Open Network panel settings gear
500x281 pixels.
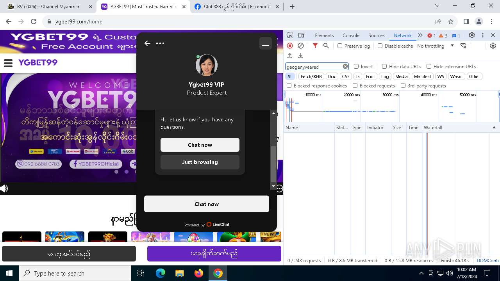coord(493,46)
